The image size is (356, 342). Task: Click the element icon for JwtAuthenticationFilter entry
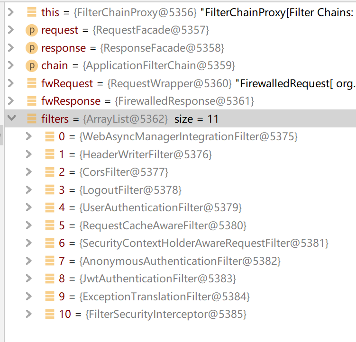pos(49,279)
